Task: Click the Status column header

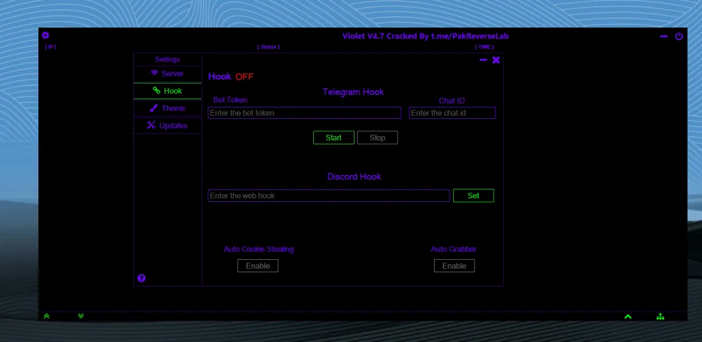Action: pyautogui.click(x=268, y=47)
